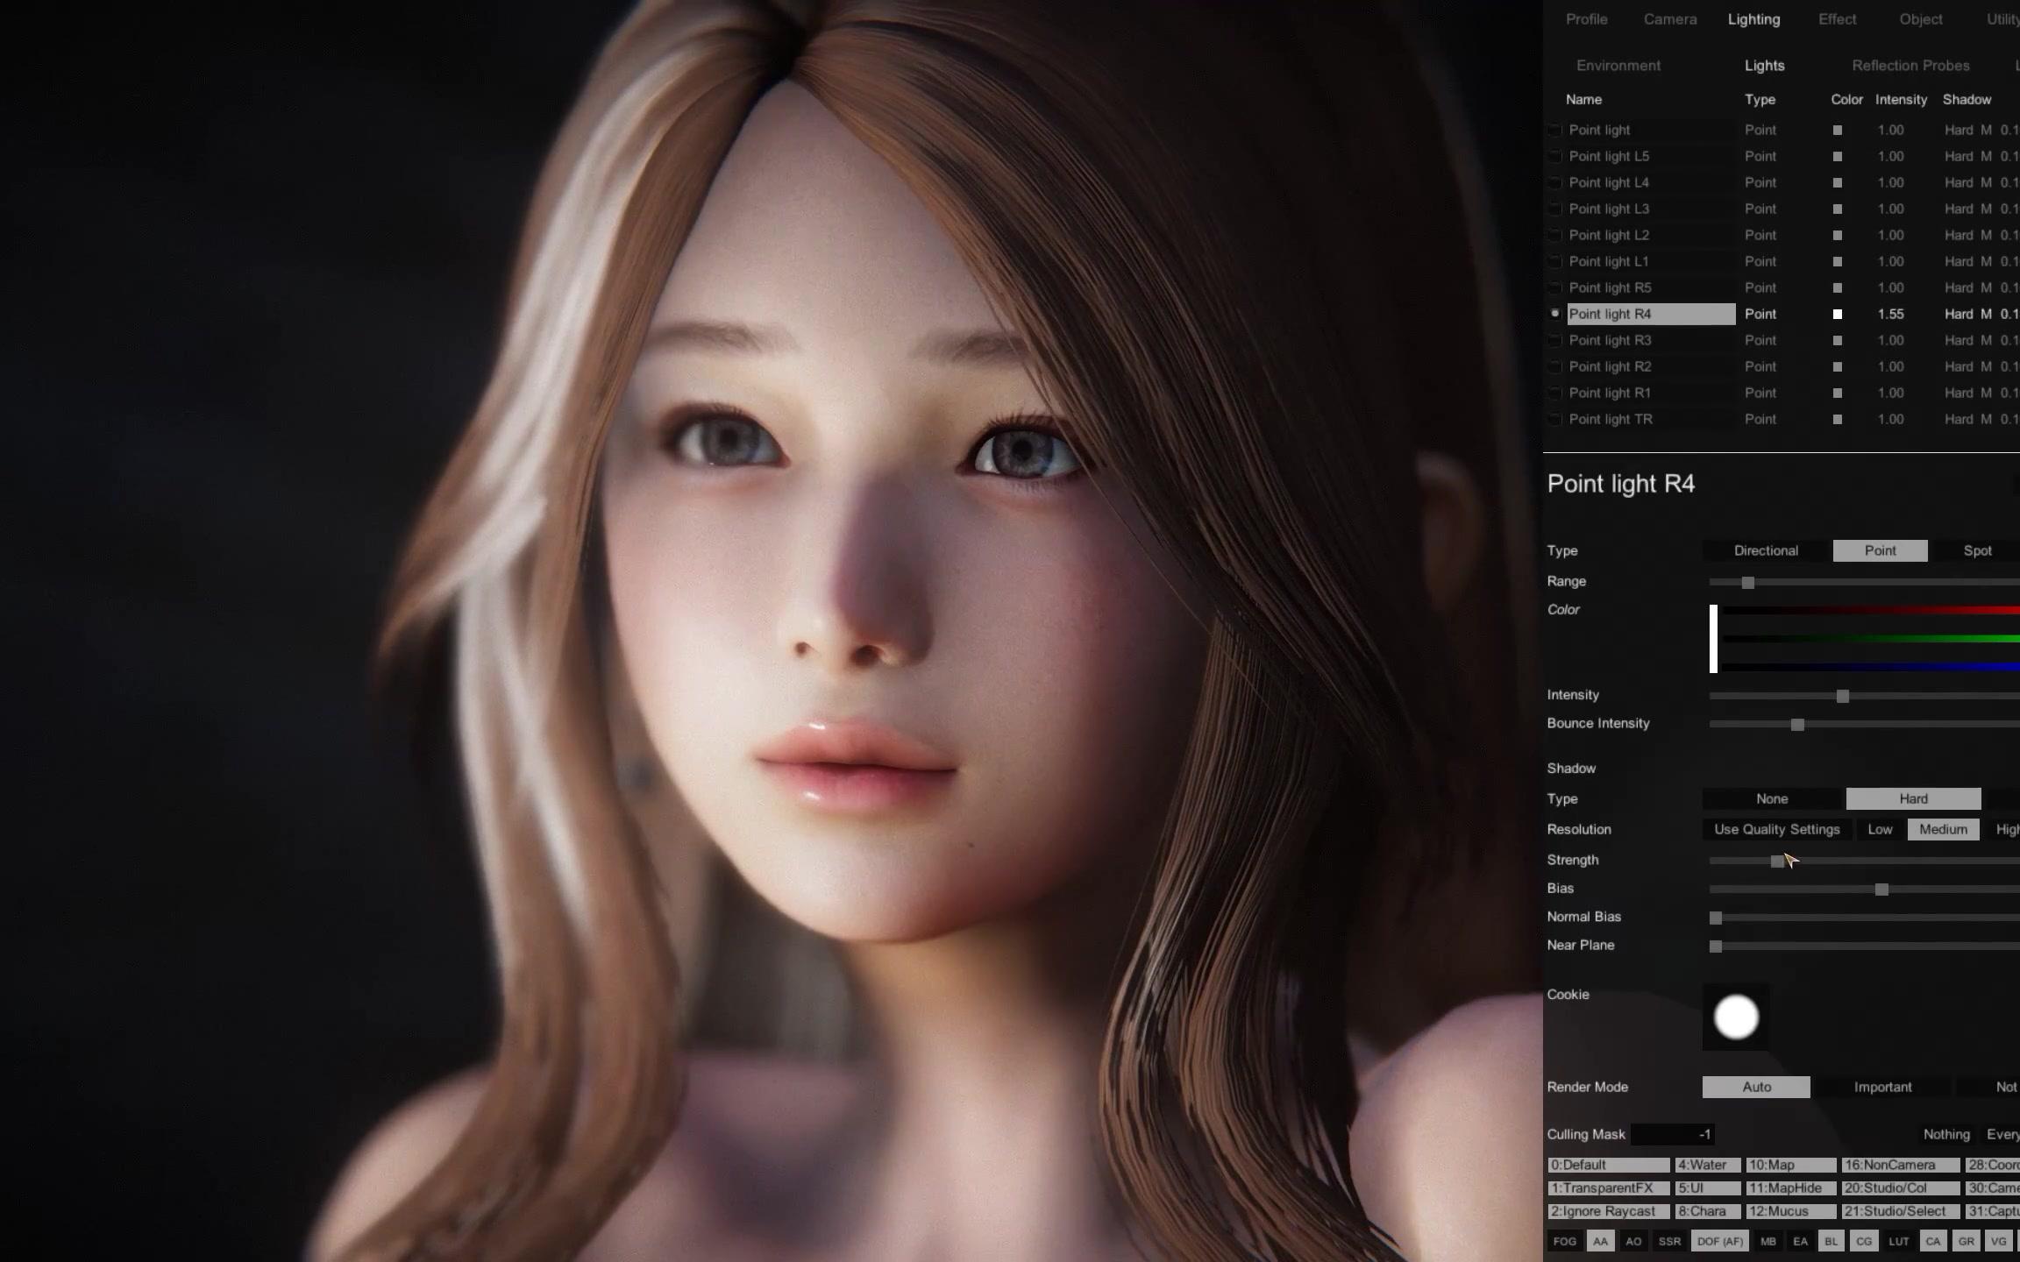Enable the Point light R5 radio toggle
The height and width of the screenshot is (1262, 2020).
coord(1554,287)
